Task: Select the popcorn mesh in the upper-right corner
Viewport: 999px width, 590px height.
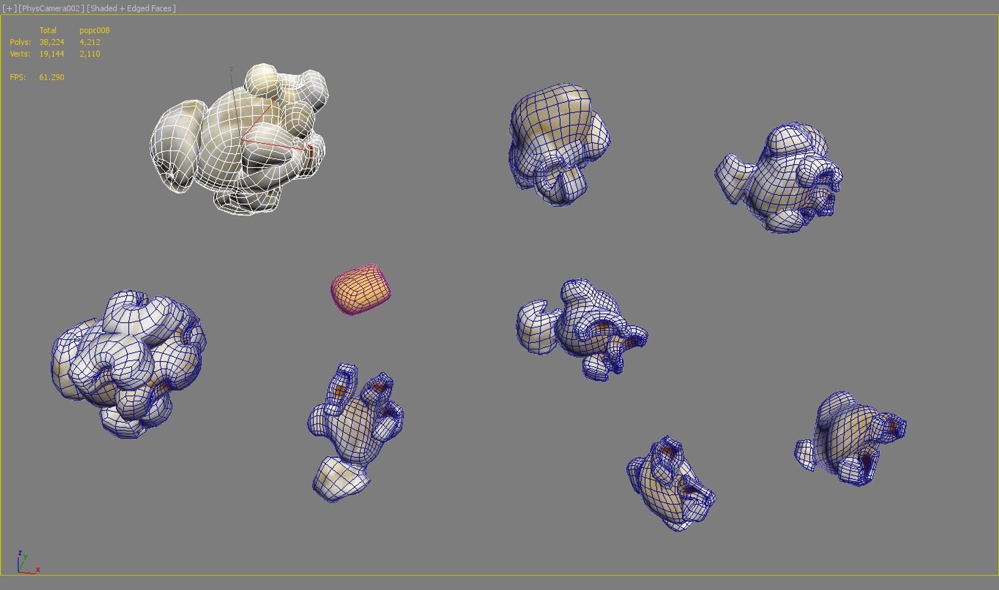Action: (x=779, y=178)
